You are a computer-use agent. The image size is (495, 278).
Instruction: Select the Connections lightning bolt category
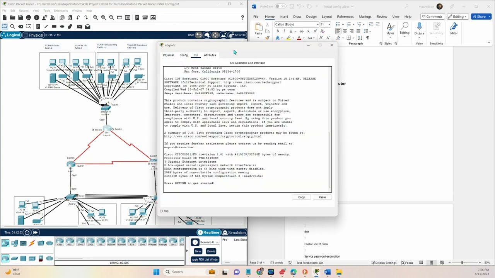pyautogui.click(x=32, y=243)
